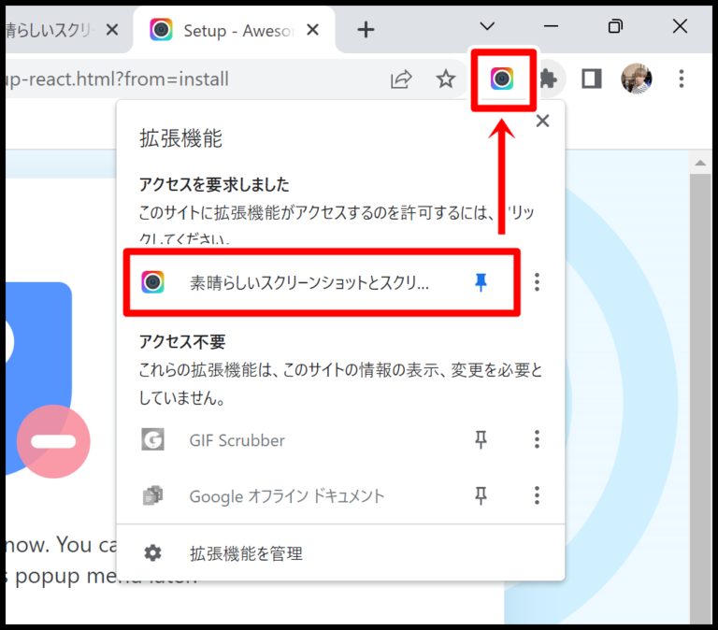
Task: Switch to the Setup - Awesome tab
Action: click(x=234, y=31)
